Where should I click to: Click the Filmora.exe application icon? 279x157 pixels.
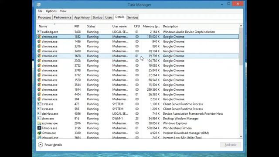(39, 128)
